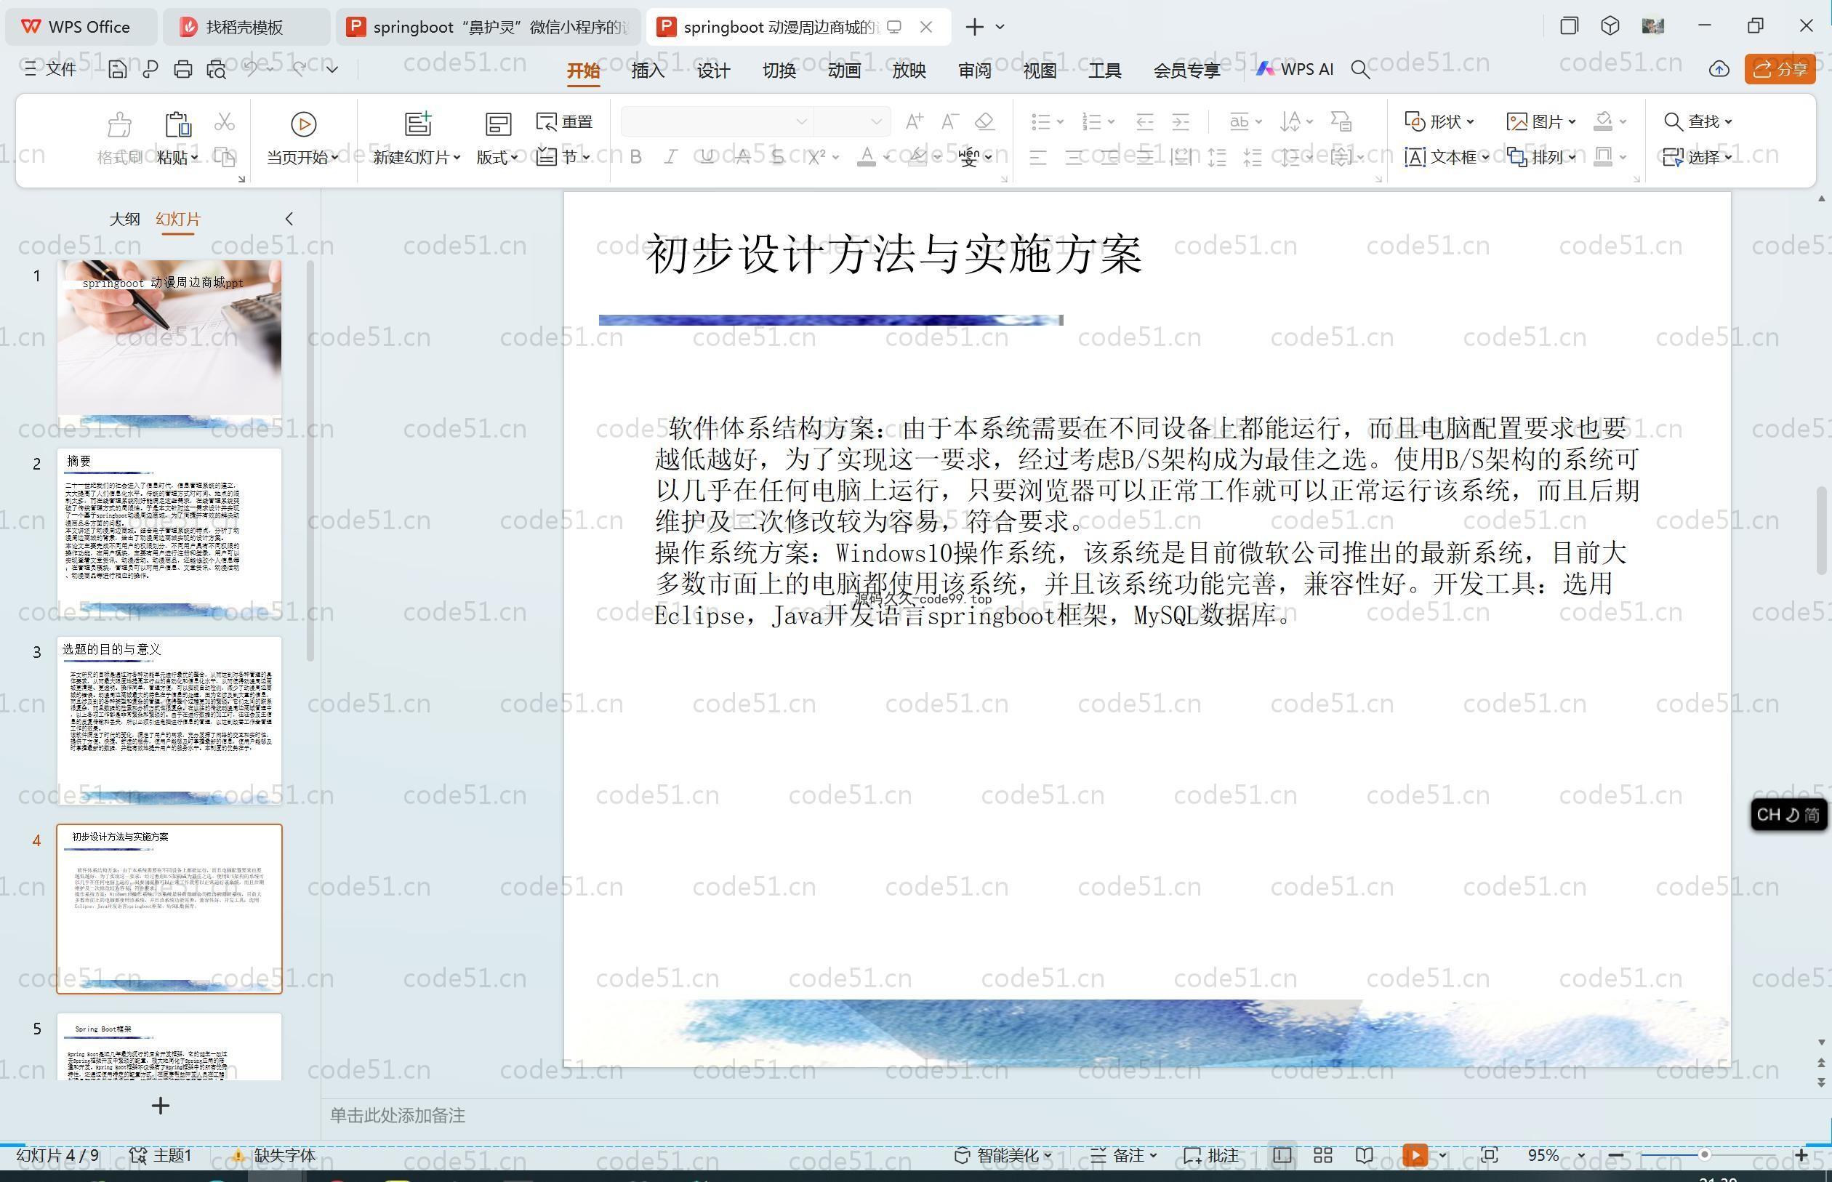
Task: Open the View (视图) ribbon tab
Action: coord(1040,71)
